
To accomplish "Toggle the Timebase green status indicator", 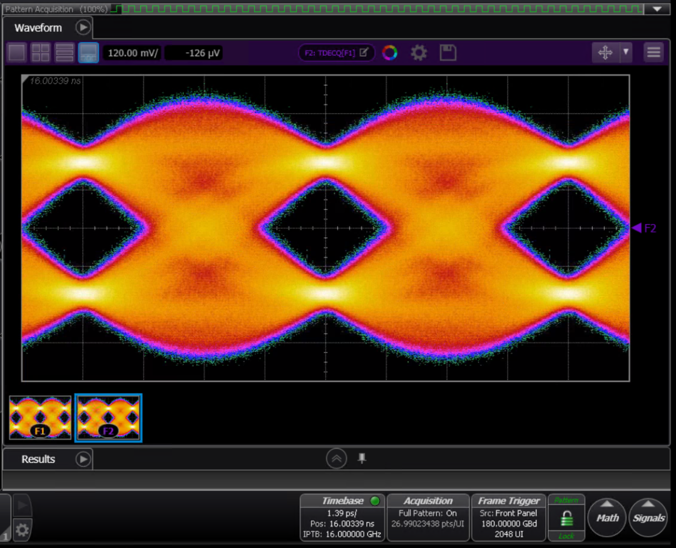I will point(375,500).
